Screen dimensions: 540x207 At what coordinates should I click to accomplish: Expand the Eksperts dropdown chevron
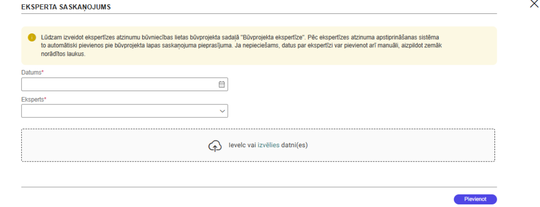[x=223, y=111]
